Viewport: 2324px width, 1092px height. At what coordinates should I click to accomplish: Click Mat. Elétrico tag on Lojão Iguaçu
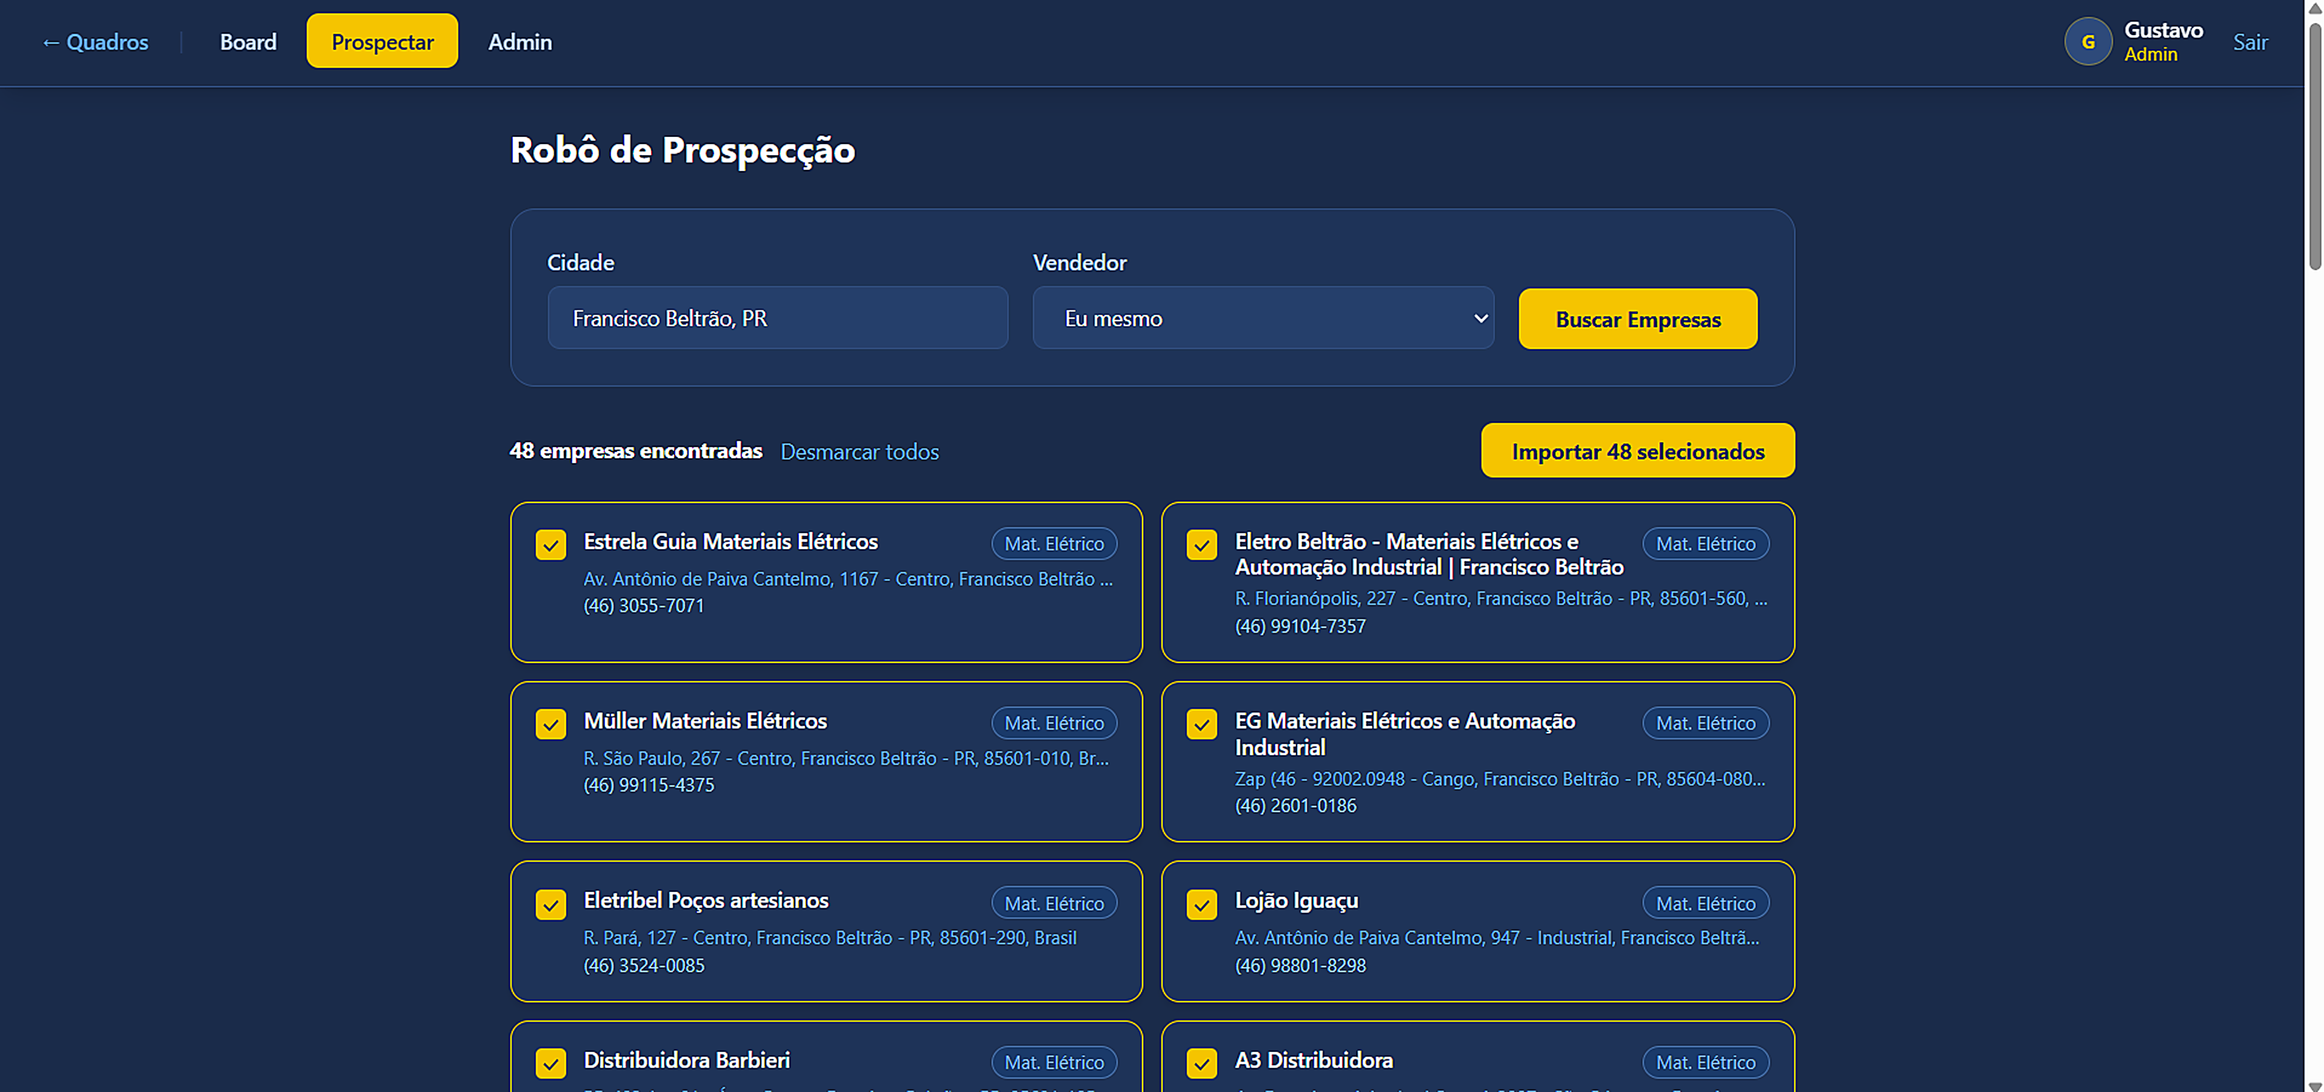[1705, 904]
